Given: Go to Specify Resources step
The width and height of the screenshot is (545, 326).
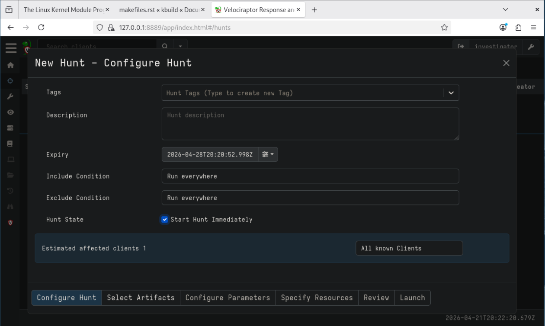Looking at the screenshot, I should (317, 297).
